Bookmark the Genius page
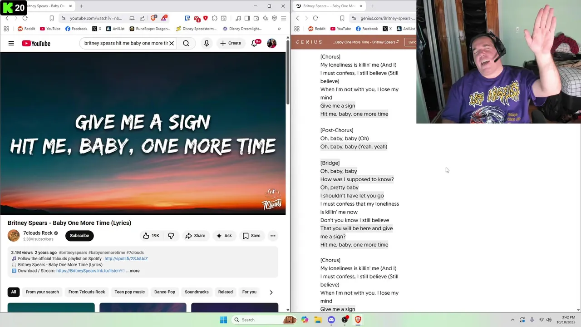 (x=342, y=18)
